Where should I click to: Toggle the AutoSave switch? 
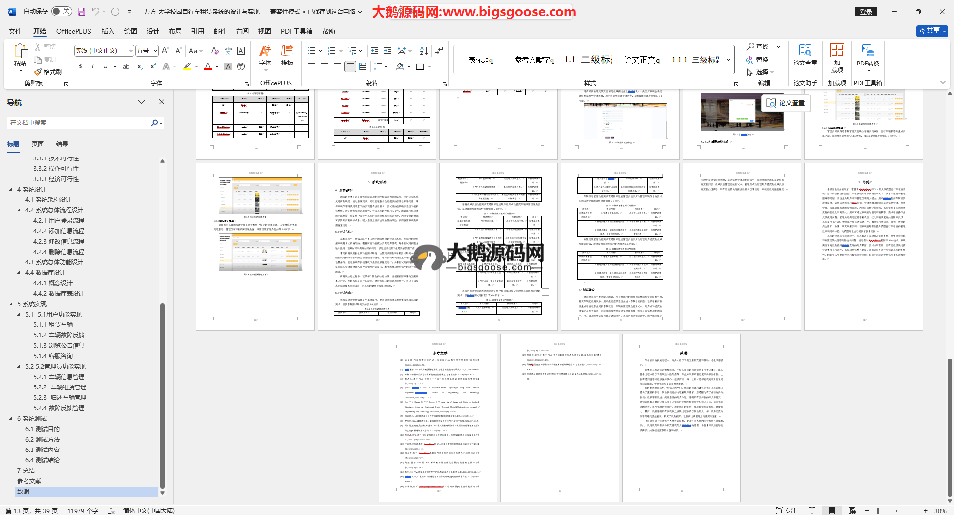click(x=62, y=11)
